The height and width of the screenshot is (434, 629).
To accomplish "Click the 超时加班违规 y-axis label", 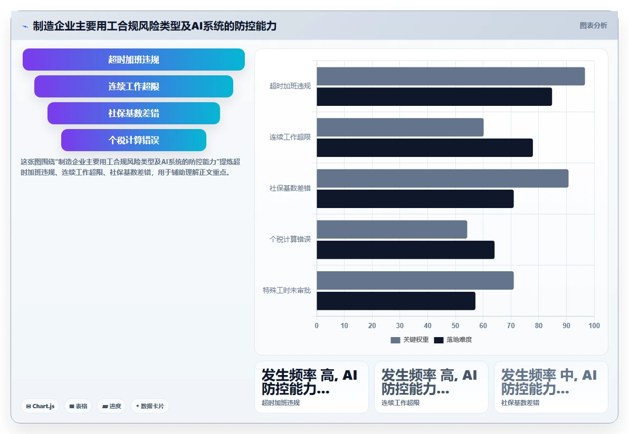I will tap(290, 86).
